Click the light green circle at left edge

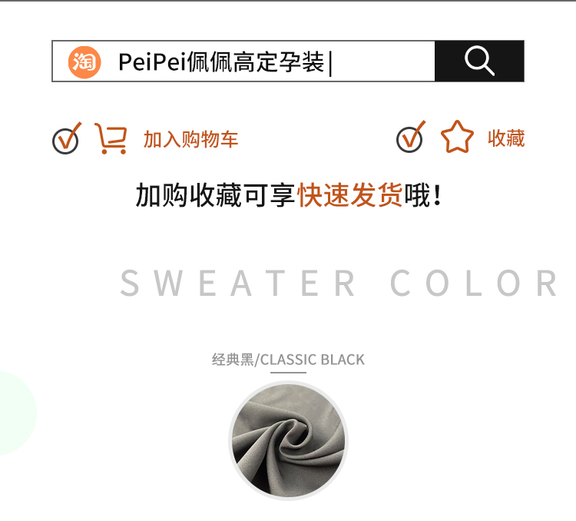point(18,413)
